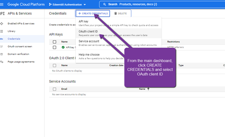Click the Name header in API Keys table
Image resolution: width=225 pixels, height=137 pixels.
[x=65, y=42]
